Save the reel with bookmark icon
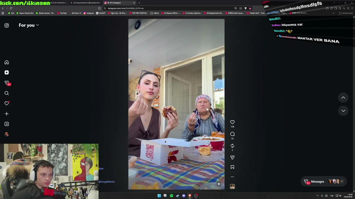The image size is (355, 199). tap(232, 167)
